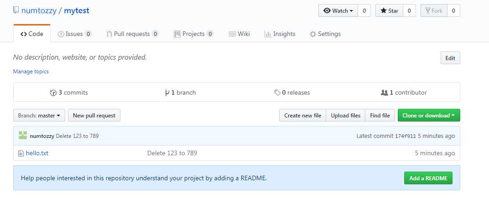
Task: Open the 0 releases page
Action: point(292,92)
